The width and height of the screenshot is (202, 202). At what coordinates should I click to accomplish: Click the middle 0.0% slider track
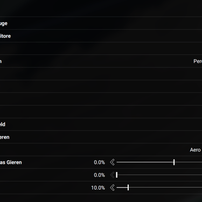coord(160,175)
